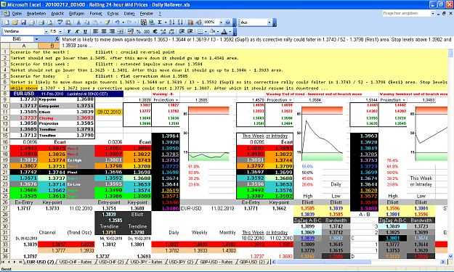The image size is (454, 272).
Task: Click the increase indent icon
Action: (x=190, y=31)
